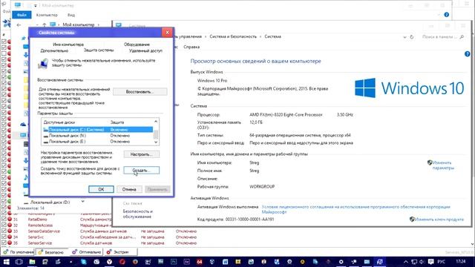Click the red status icon of service 34
This screenshot has height=267, width=475.
(x=10, y=237)
